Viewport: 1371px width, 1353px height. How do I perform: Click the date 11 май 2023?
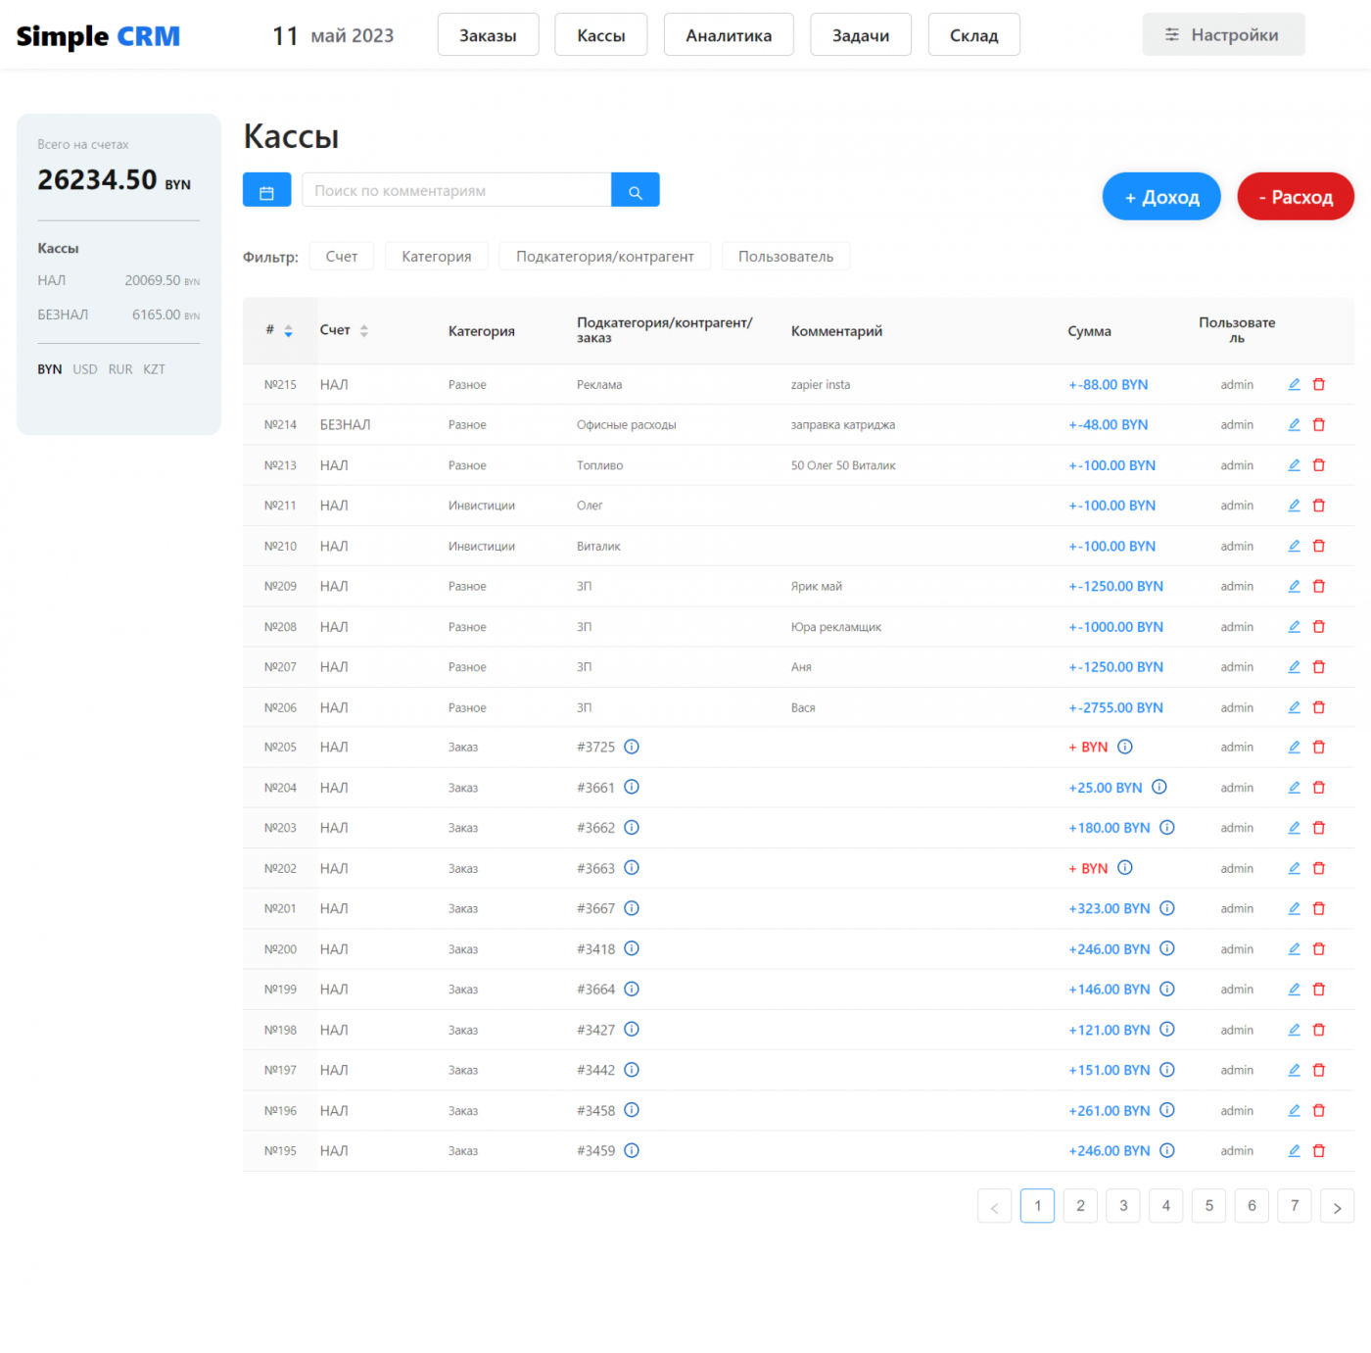[x=333, y=35]
